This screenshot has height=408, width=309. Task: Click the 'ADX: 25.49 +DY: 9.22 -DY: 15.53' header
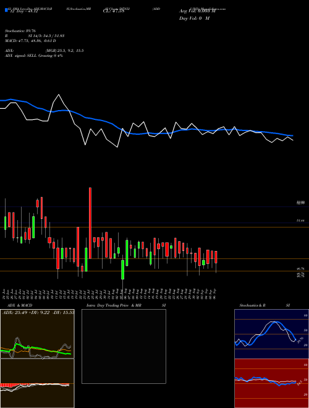[38, 312]
